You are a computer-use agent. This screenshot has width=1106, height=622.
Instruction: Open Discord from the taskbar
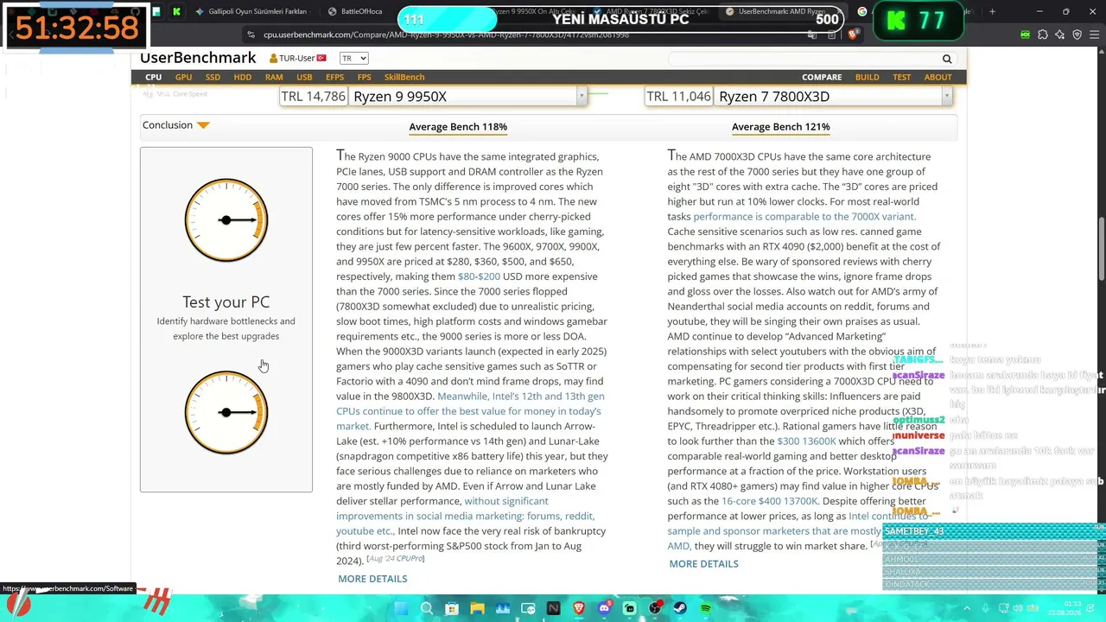[x=604, y=609]
